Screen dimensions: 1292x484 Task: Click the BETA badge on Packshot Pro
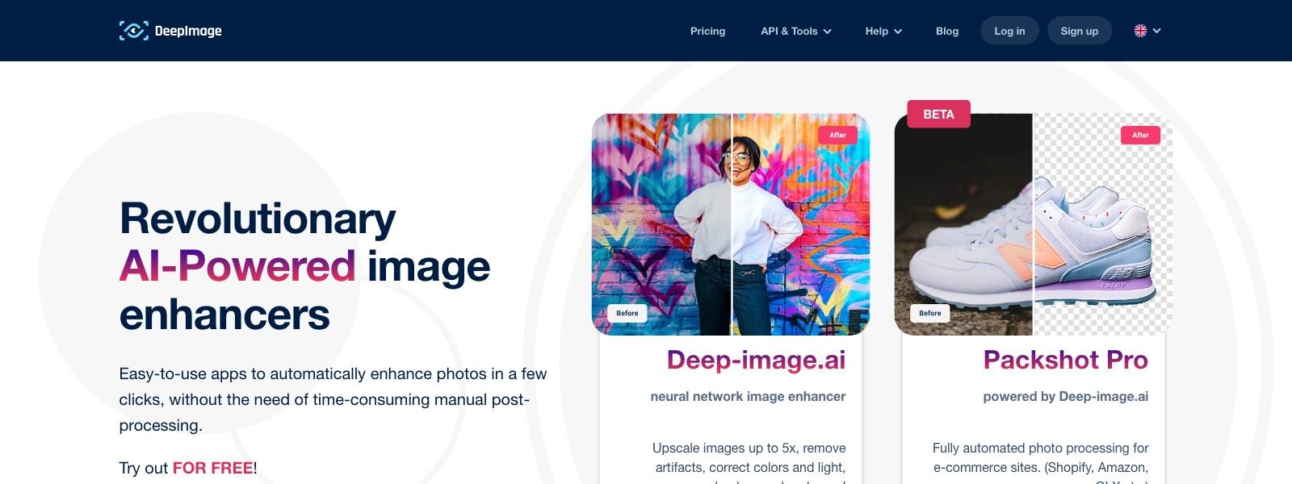coord(938,114)
